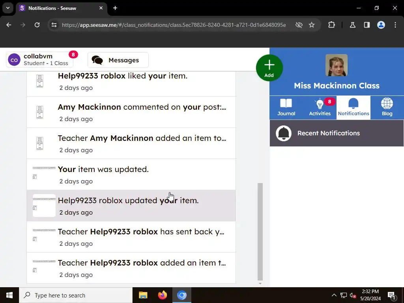Open 'Your item was updated' notification
404x303 pixels.
click(131, 175)
